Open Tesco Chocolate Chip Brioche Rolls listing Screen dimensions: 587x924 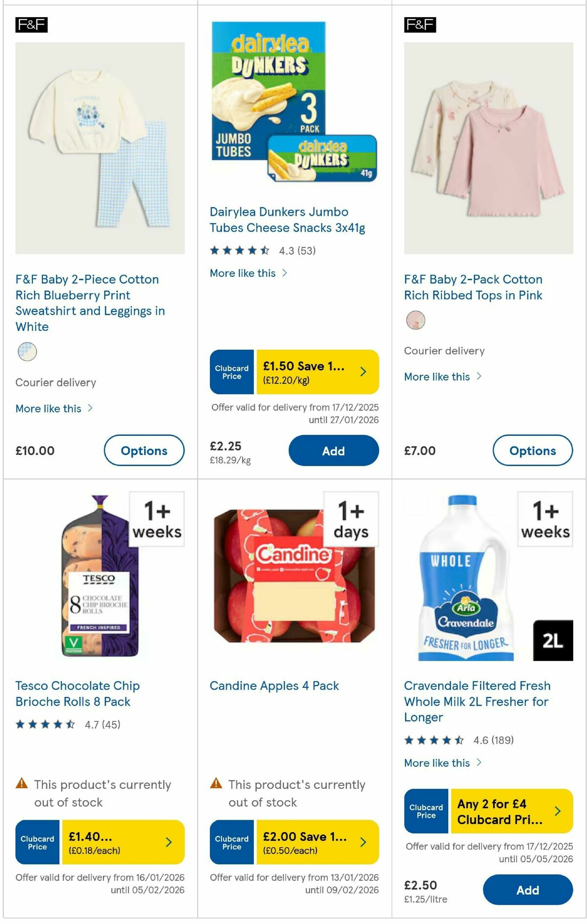(77, 693)
